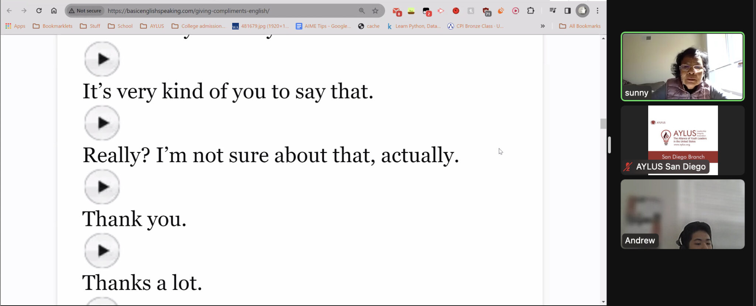The width and height of the screenshot is (756, 306).
Task: Select the AYLUS San Diego video tile
Action: point(683,140)
